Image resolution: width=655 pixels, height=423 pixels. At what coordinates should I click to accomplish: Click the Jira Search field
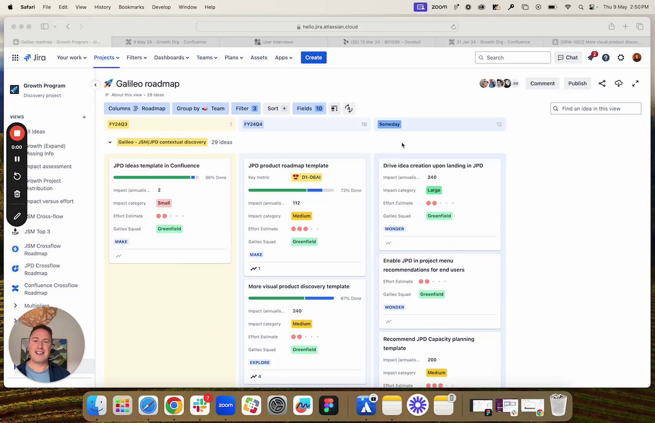(513, 58)
